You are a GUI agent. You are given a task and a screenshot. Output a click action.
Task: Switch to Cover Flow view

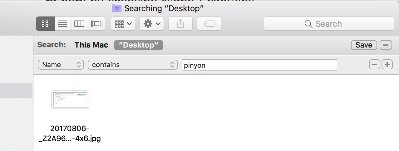point(96,24)
